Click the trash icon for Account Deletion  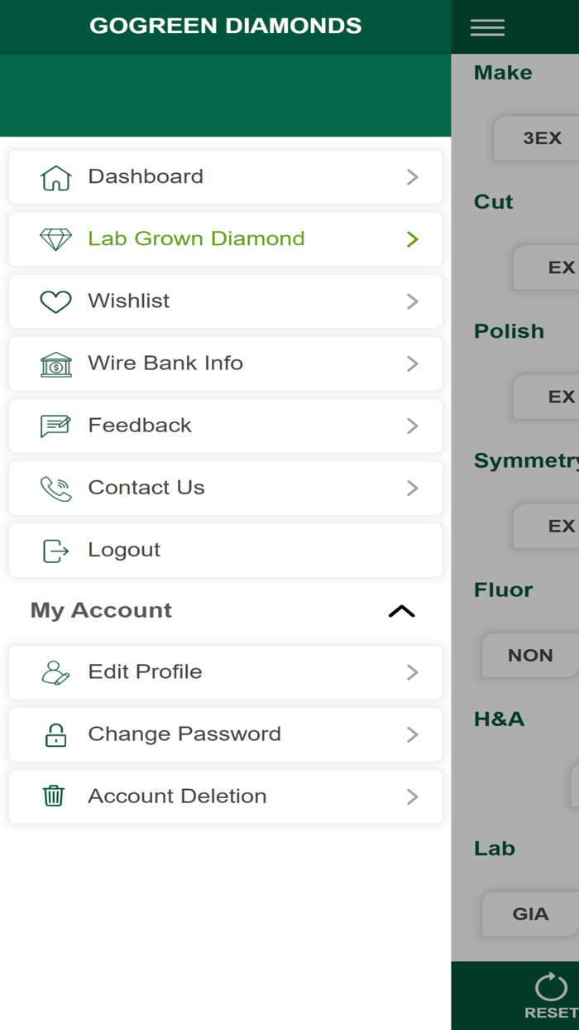point(55,796)
